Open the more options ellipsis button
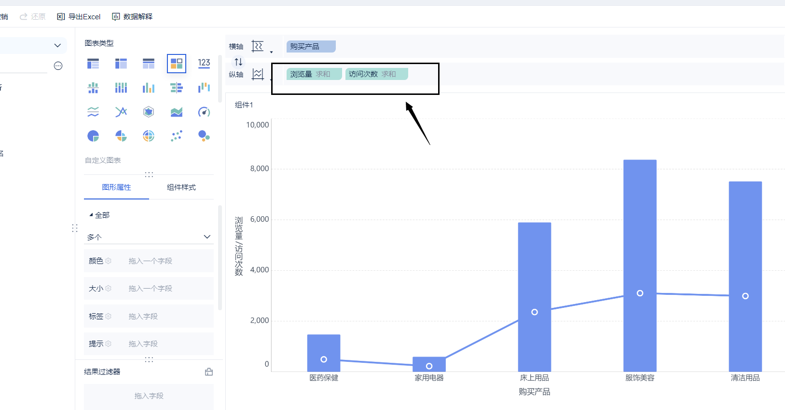 pos(58,66)
